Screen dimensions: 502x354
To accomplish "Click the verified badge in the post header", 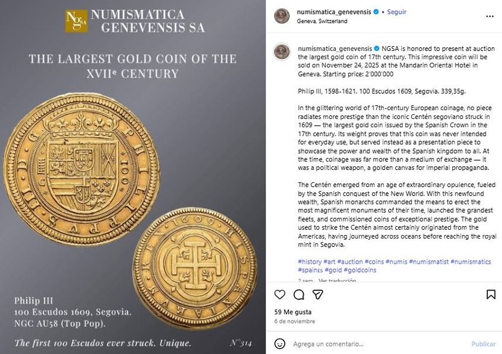I will point(376,12).
